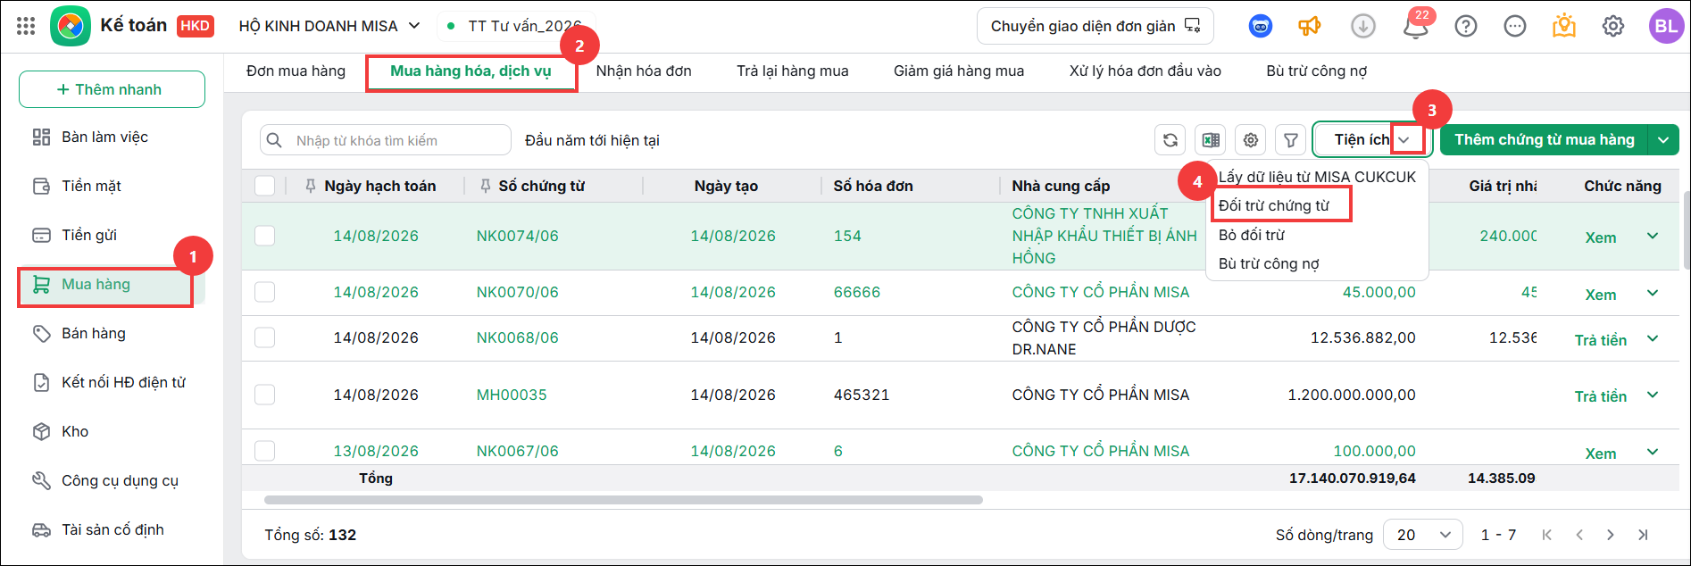This screenshot has width=1691, height=566.
Task: Switch to Xử lý hóa đơn đầu vào tab
Action: click(x=1145, y=71)
